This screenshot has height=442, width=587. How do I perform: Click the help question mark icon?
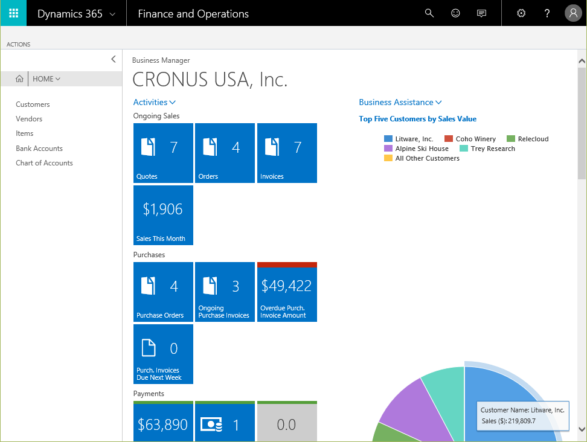[x=547, y=13]
